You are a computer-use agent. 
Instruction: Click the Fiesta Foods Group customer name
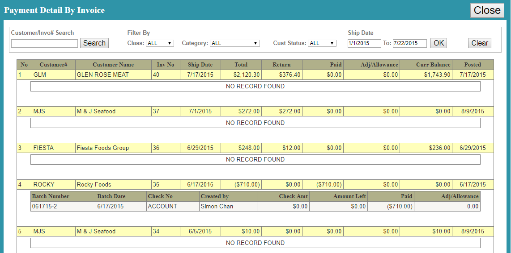102,148
